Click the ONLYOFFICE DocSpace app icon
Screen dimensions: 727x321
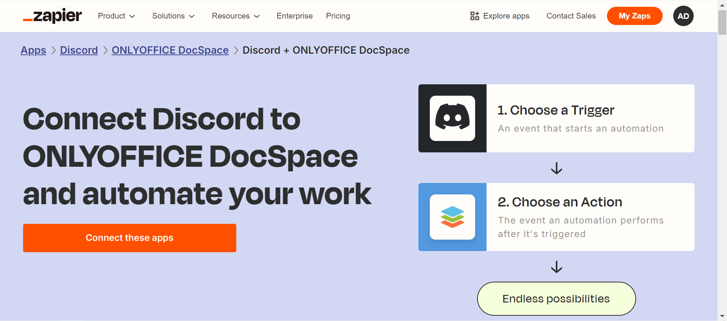coord(452,217)
